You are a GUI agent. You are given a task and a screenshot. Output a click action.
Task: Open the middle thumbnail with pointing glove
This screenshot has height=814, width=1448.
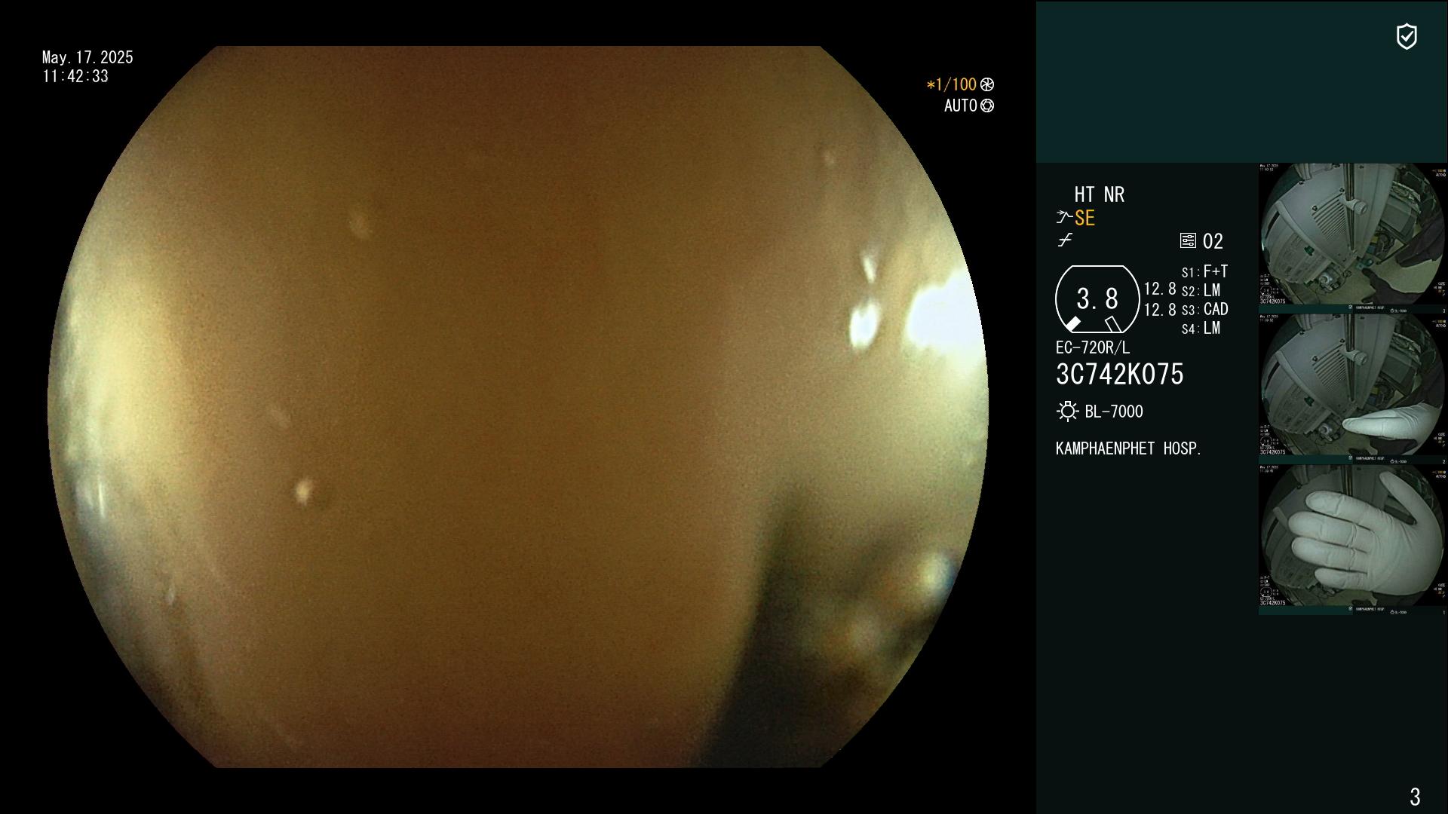coord(1353,389)
